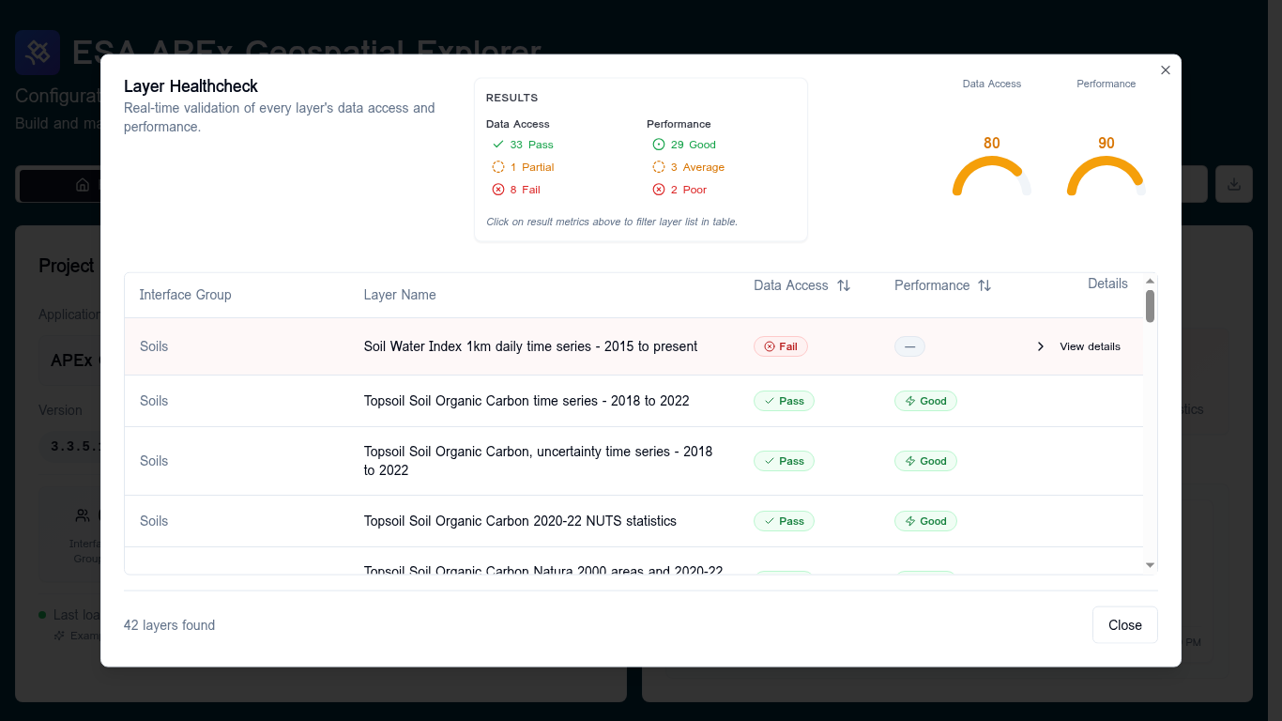Click Pass badge for Topsoil Organic Carbon time series
The image size is (1282, 721).
785,401
